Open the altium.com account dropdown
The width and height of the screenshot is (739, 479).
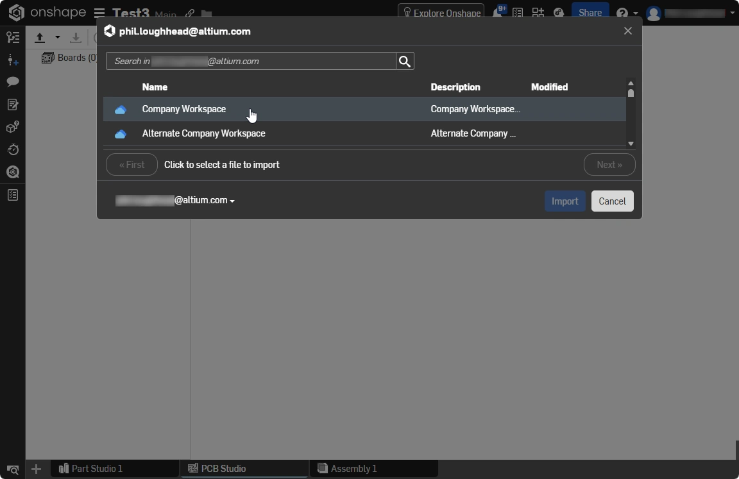(x=175, y=200)
